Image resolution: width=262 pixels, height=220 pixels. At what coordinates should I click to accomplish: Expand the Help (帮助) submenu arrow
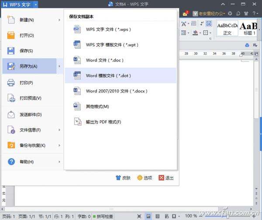point(59,162)
